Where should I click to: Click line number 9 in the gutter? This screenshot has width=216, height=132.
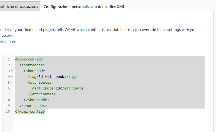click(x=9, y=106)
